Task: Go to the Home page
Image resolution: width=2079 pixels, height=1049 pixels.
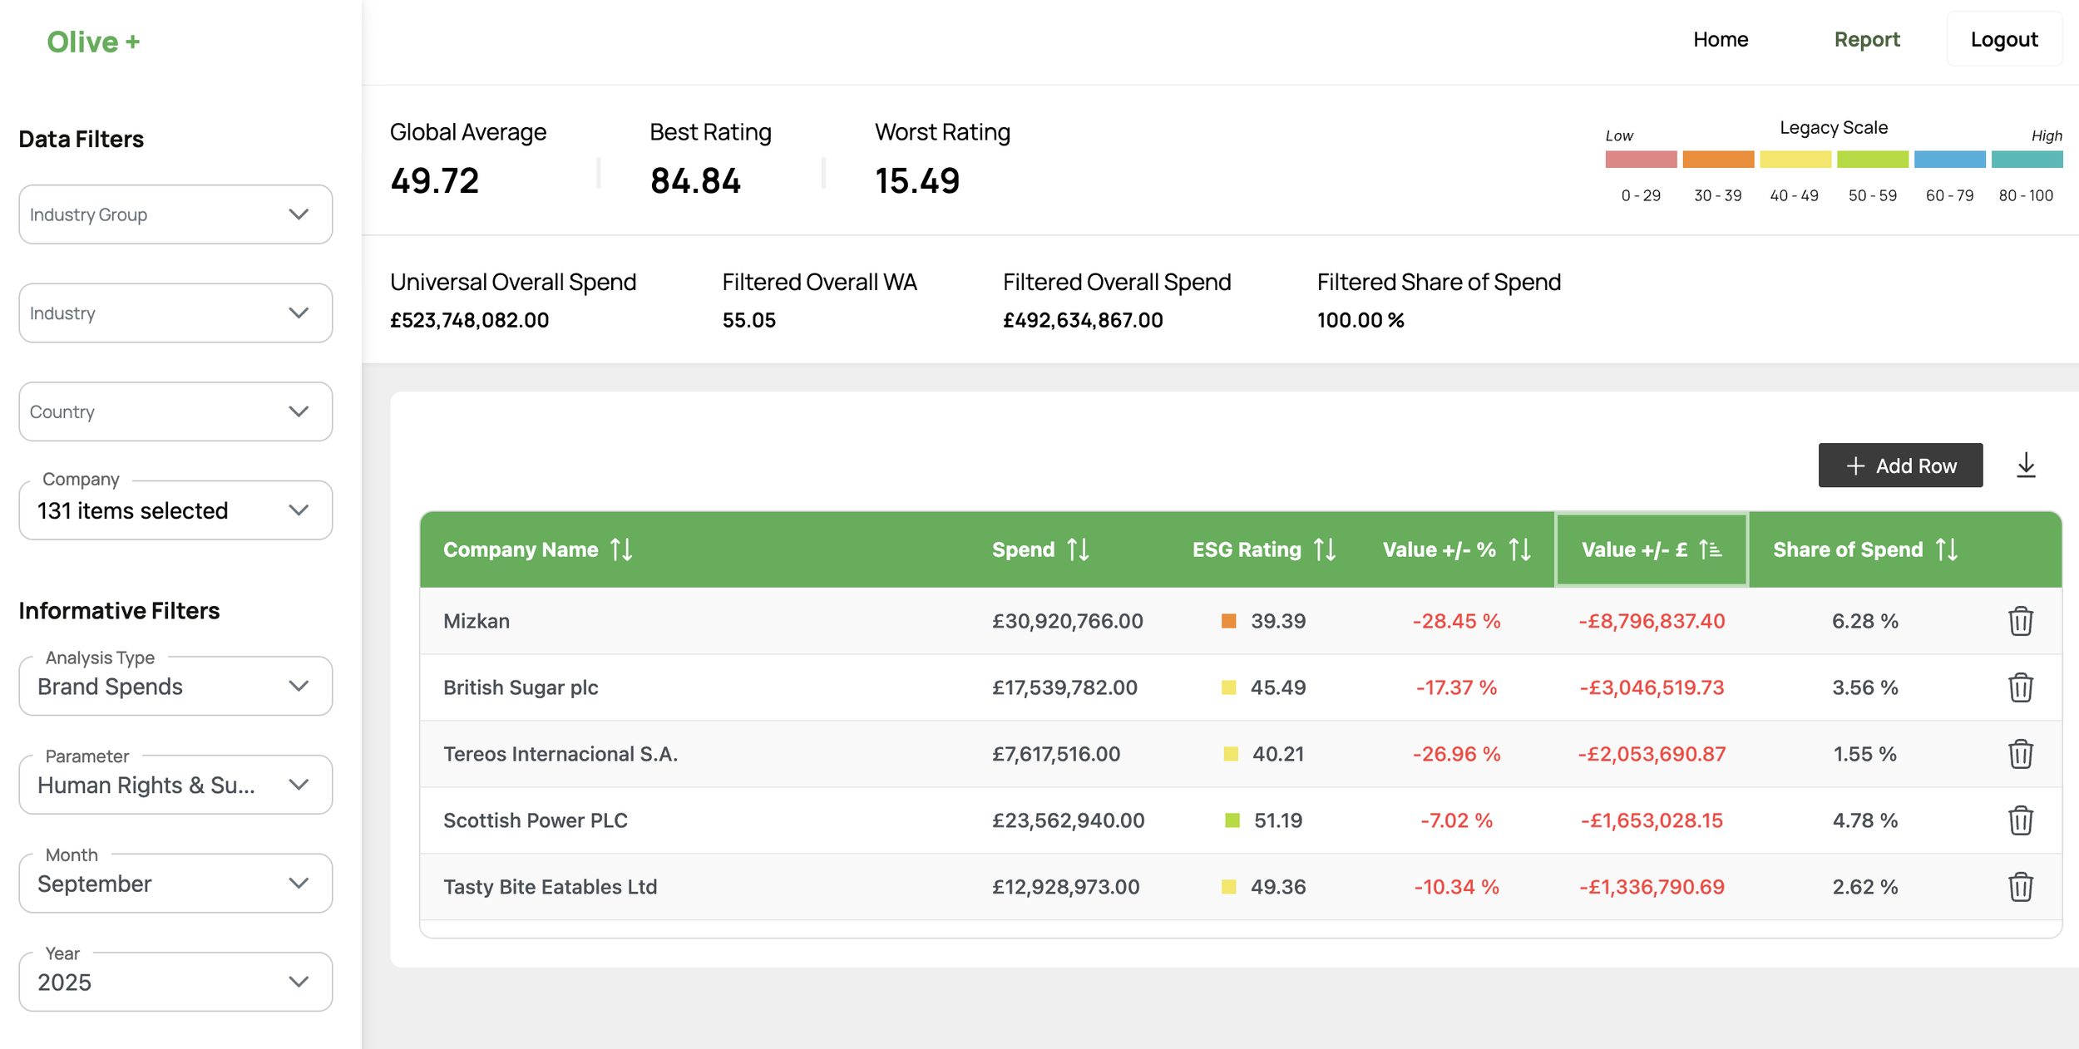Action: point(1720,40)
